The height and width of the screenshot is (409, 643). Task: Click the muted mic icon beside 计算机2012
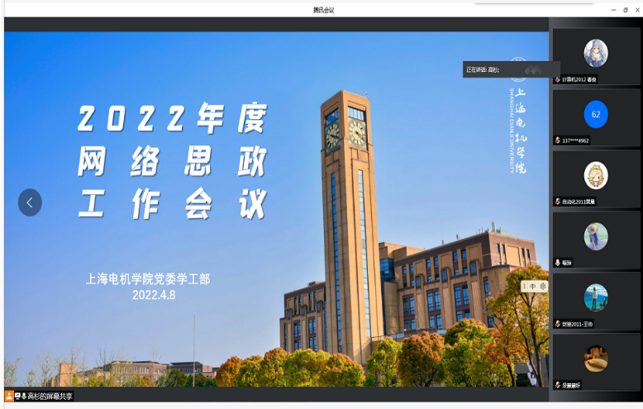click(x=558, y=79)
